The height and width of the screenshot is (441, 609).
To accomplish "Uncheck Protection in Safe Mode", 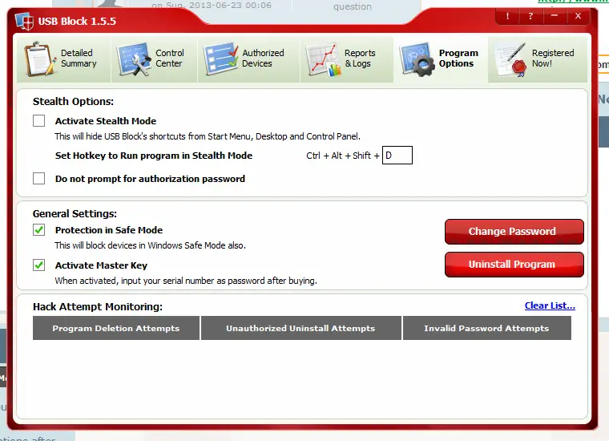I will [x=38, y=230].
